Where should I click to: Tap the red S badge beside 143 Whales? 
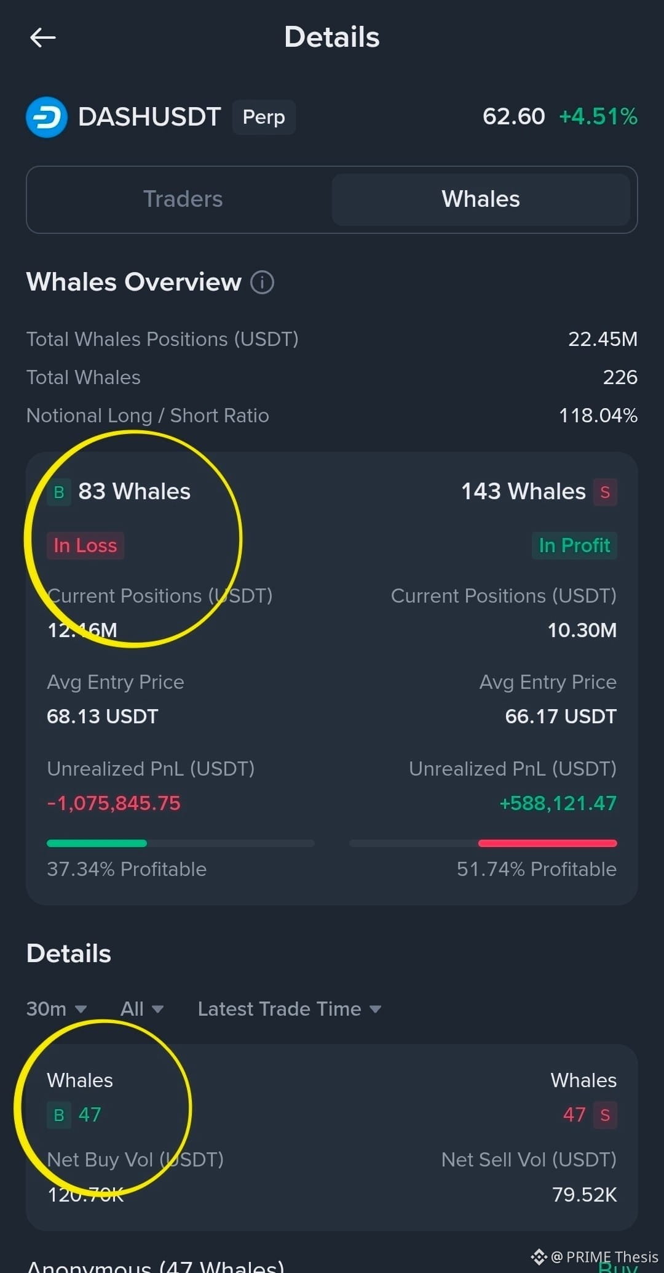click(x=605, y=492)
